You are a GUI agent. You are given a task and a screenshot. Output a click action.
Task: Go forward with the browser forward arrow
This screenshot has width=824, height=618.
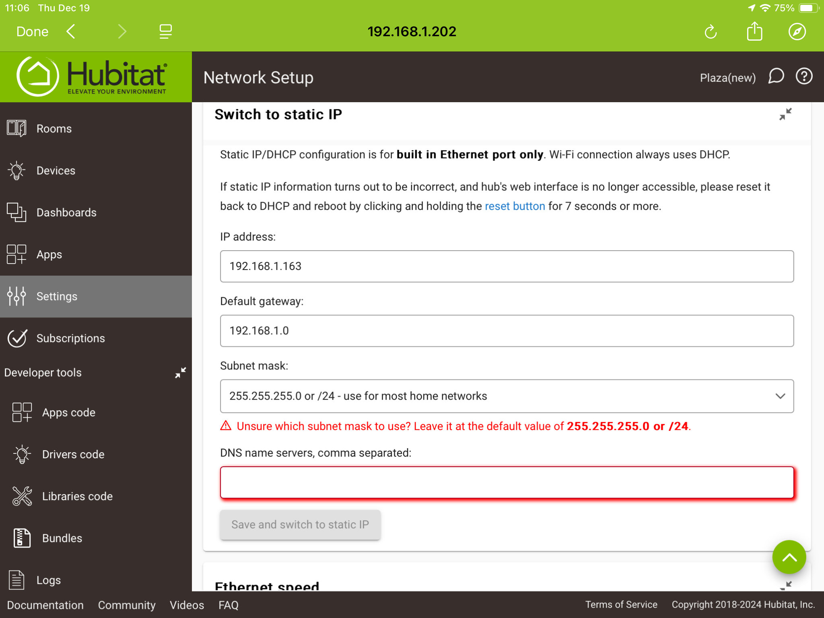tap(122, 31)
